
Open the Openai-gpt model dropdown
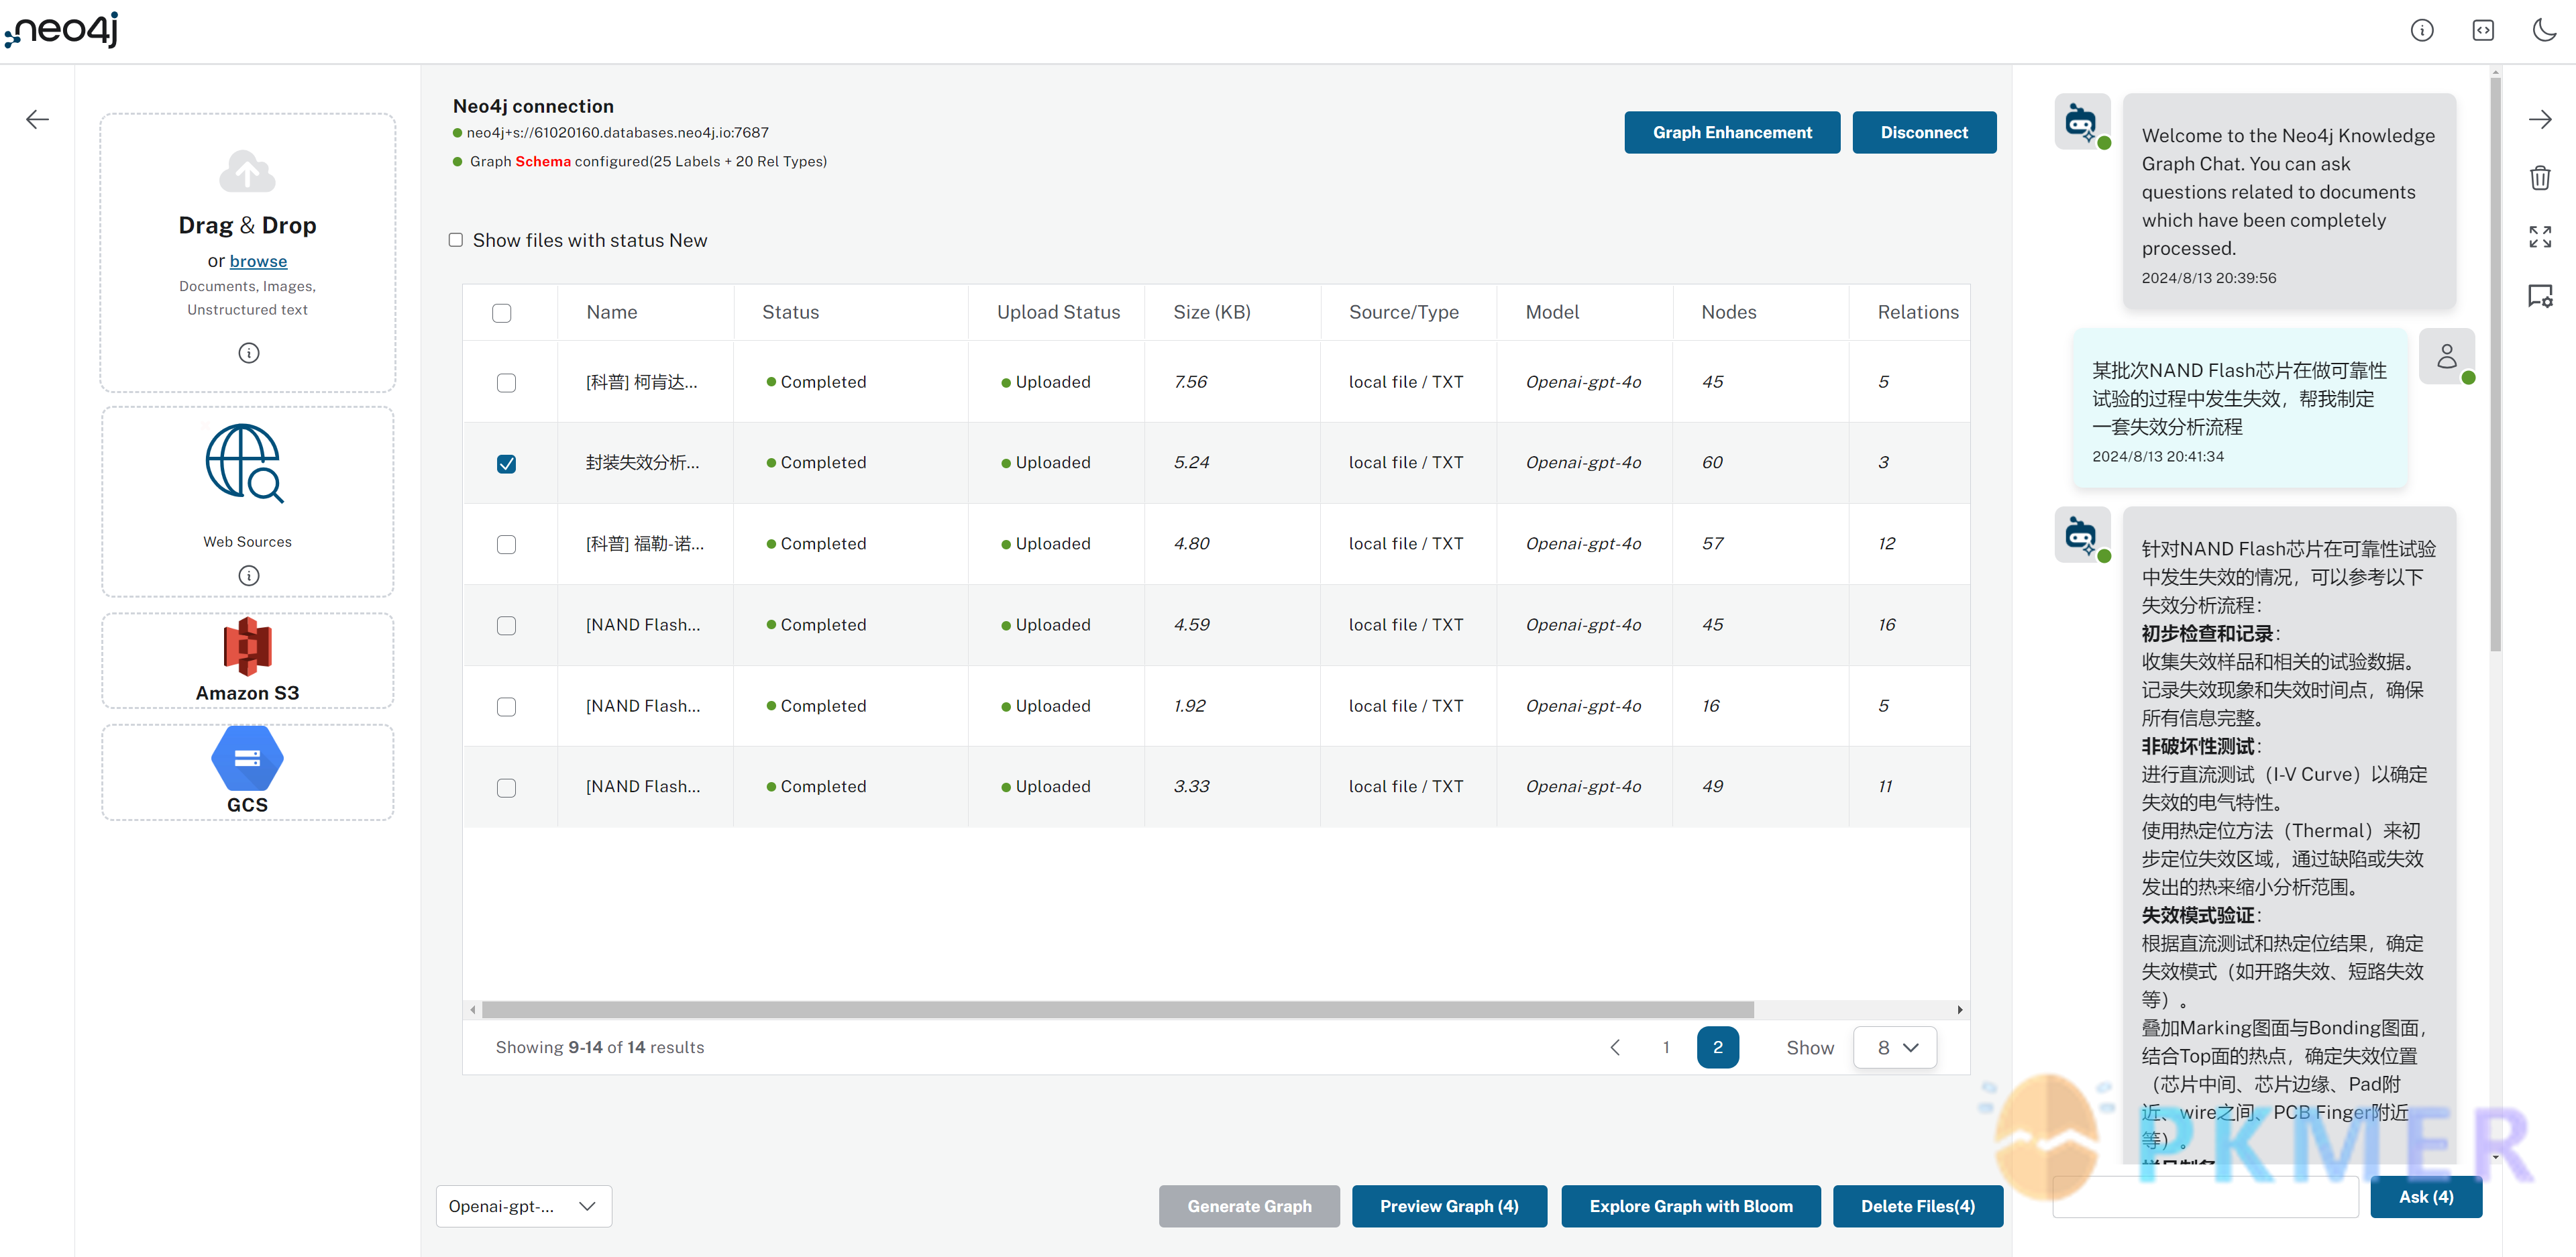point(524,1206)
